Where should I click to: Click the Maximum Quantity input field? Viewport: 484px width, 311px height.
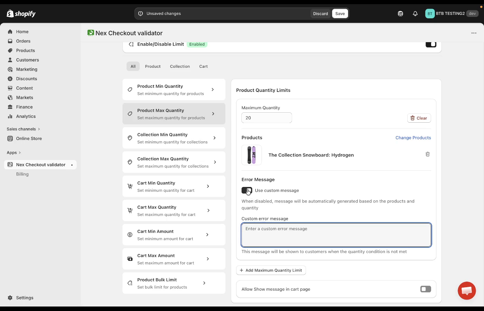(x=267, y=118)
